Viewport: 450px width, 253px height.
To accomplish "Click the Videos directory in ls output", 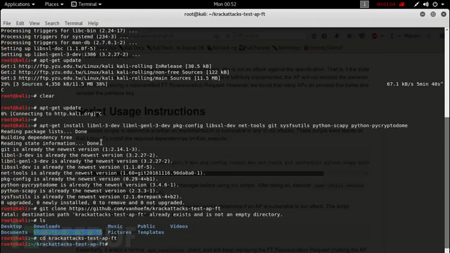I will tap(179, 226).
